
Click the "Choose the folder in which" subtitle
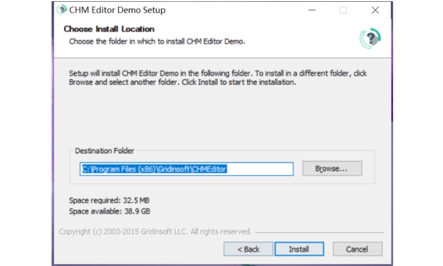point(157,41)
